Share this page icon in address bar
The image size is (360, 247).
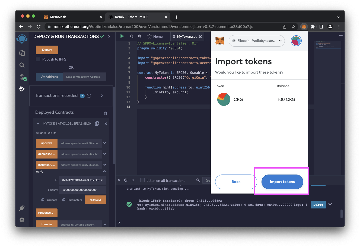click(x=285, y=27)
